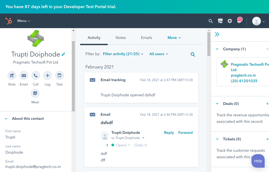
Task: Switch to the Emails tab
Action: [147, 38]
